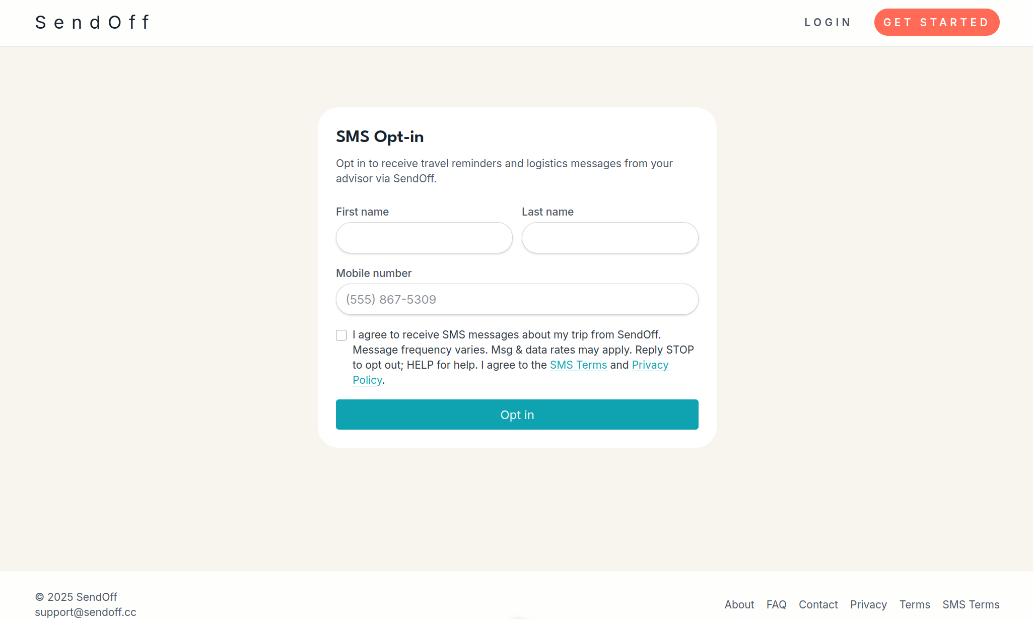Click the First name label

tap(362, 212)
